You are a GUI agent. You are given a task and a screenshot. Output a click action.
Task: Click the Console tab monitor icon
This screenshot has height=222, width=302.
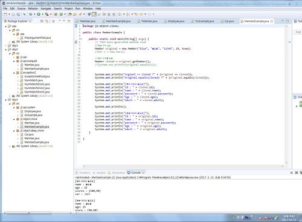[x=129, y=172]
